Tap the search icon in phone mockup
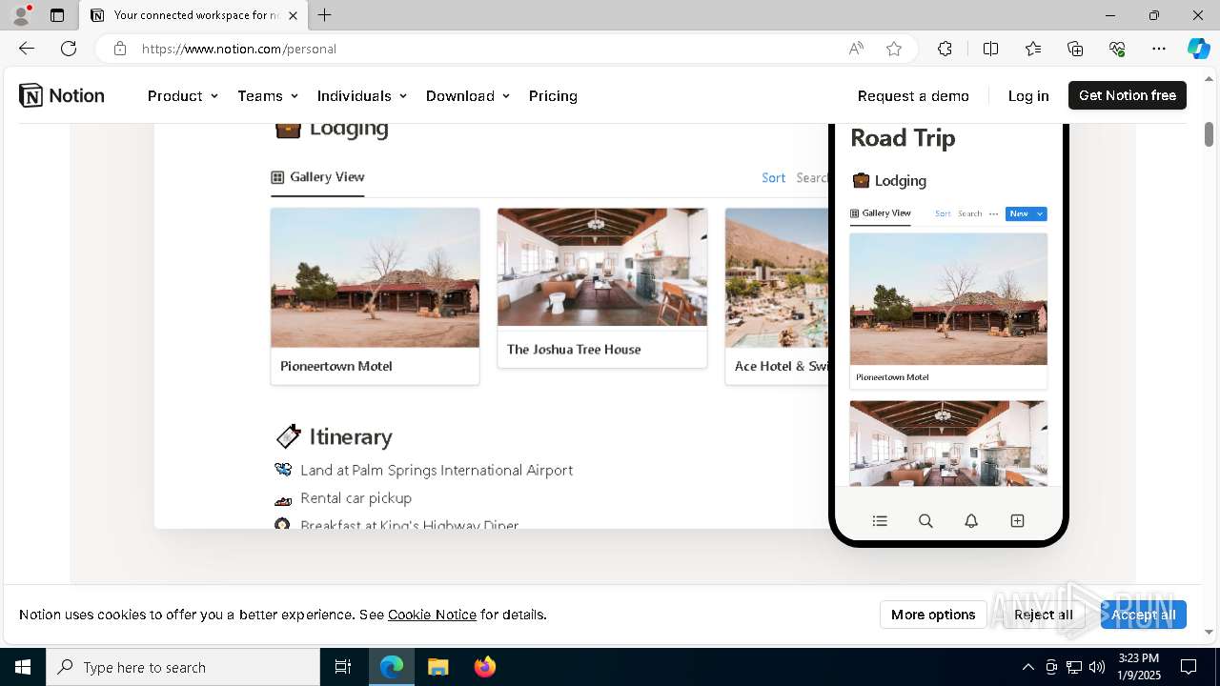Screen dimensions: 1220x686 click(x=925, y=521)
